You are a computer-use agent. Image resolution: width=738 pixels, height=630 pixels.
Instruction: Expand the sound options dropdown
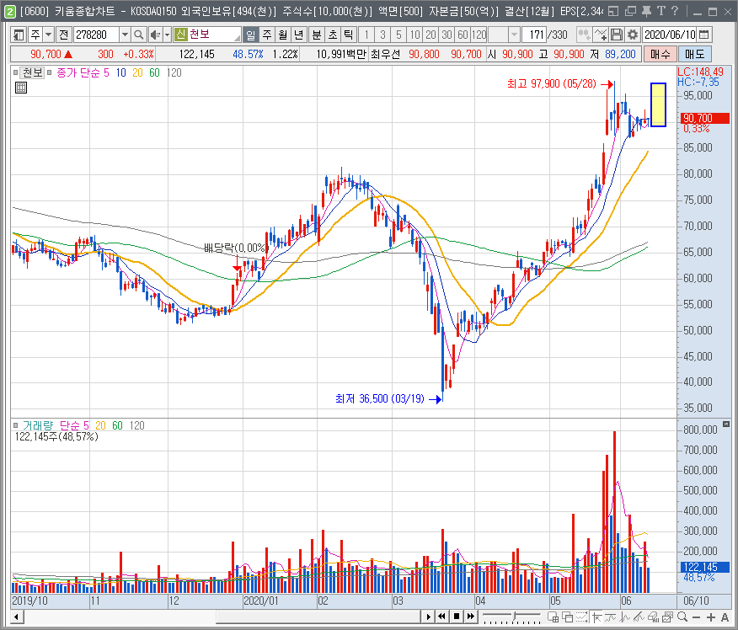point(167,35)
